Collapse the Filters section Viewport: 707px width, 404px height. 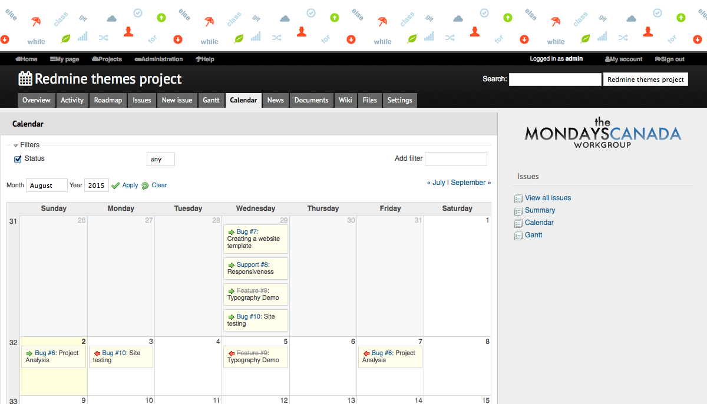click(x=27, y=145)
